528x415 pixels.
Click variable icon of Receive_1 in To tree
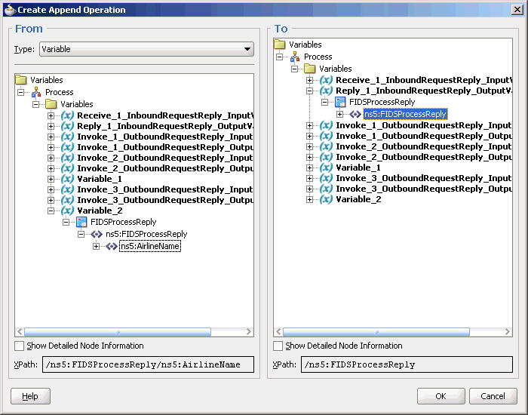[x=326, y=80]
